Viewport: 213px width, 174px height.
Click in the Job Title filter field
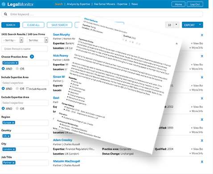pos(25,163)
